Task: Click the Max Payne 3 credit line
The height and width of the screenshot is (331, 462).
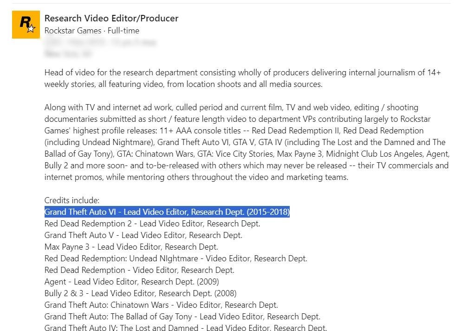Action: pyautogui.click(x=131, y=247)
